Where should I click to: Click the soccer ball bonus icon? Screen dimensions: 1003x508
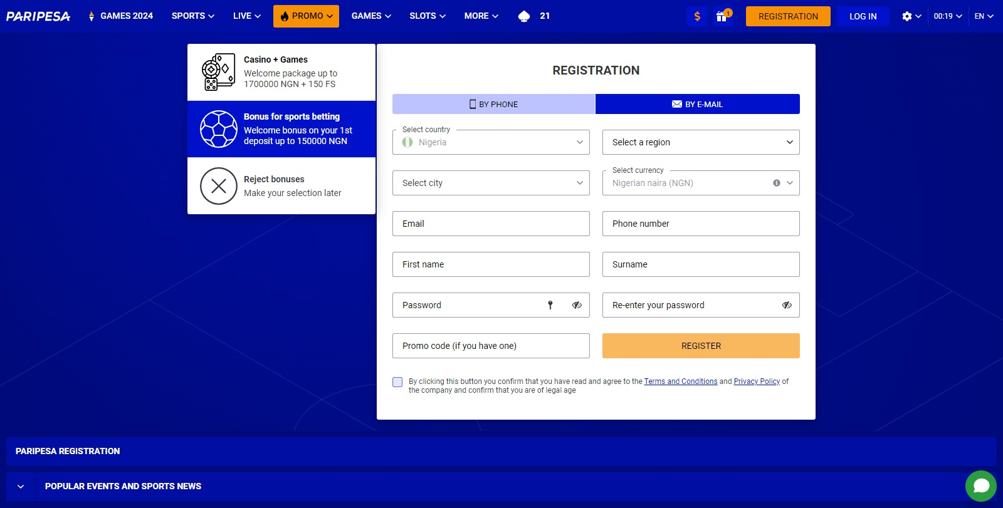(x=218, y=129)
